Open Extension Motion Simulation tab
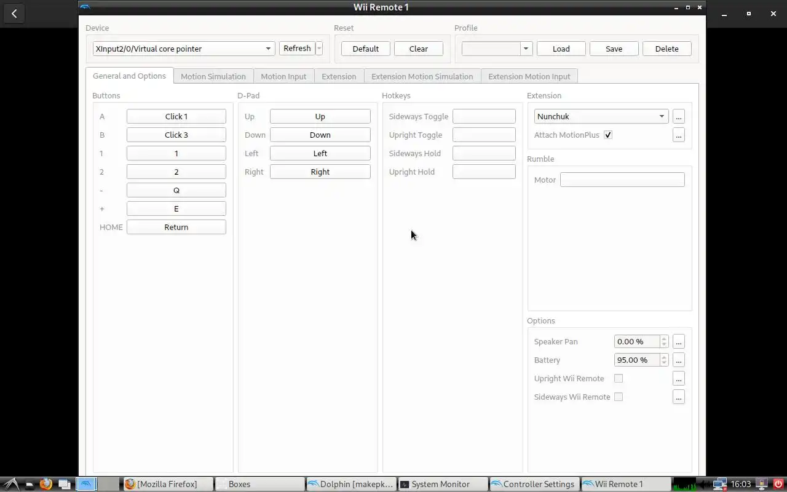The height and width of the screenshot is (492, 787). click(422, 76)
